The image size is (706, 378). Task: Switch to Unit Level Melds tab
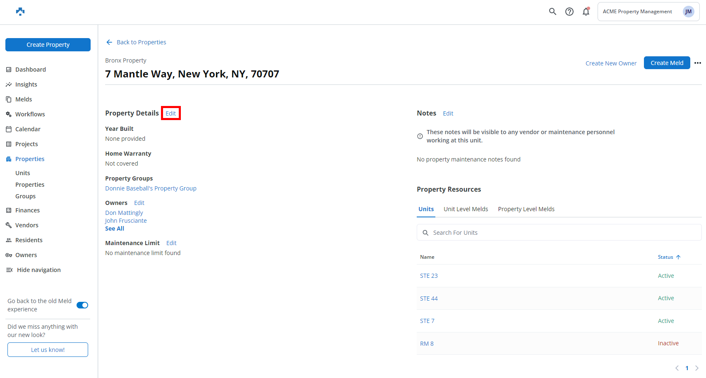click(466, 209)
